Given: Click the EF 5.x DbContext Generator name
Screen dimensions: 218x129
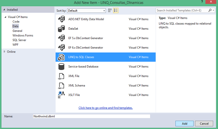Looking at the screenshot, I should (x=86, y=38).
